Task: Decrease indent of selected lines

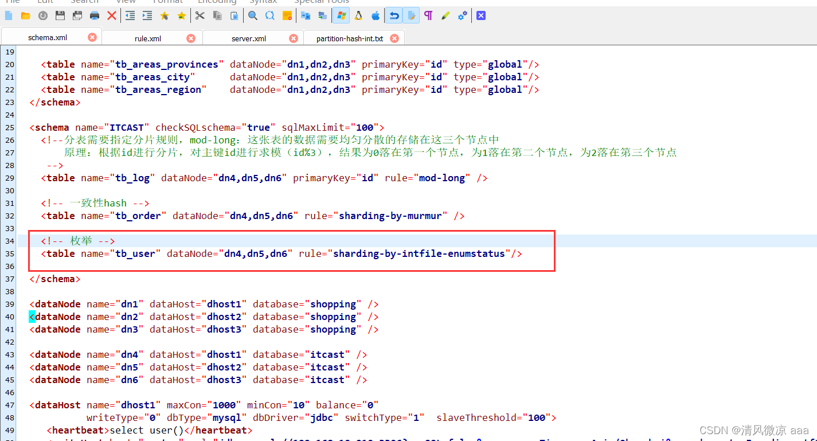Action: click(130, 16)
